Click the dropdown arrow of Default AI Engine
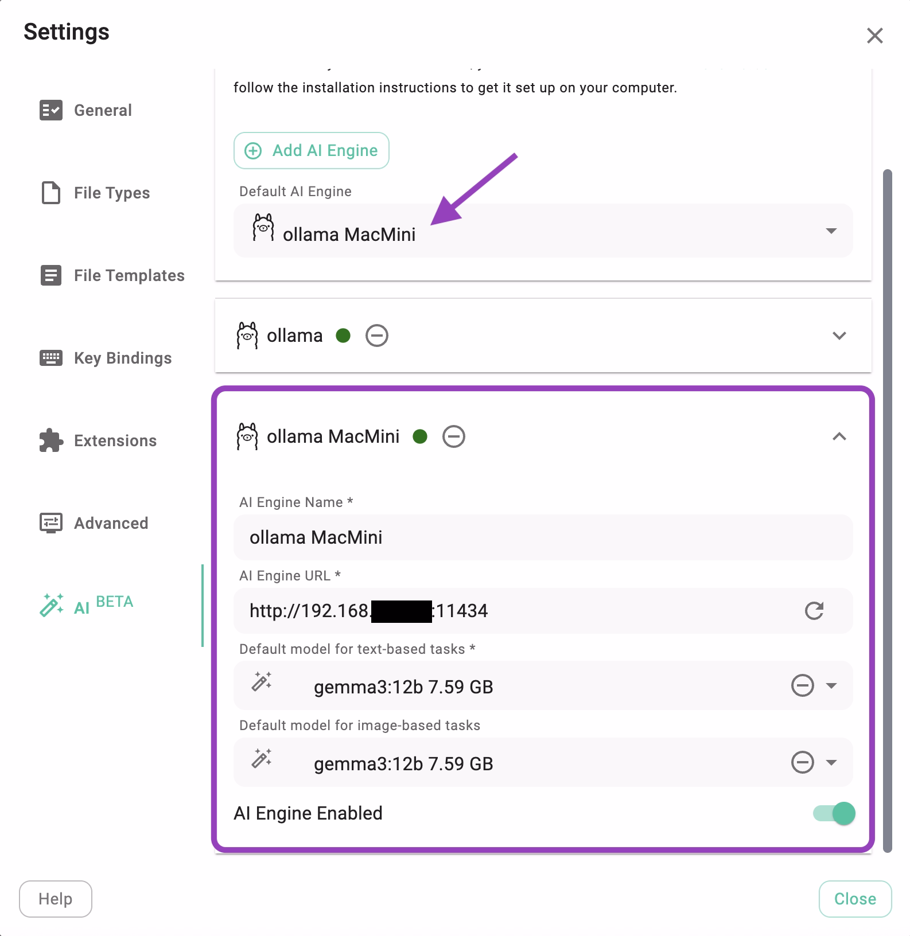 tap(831, 231)
